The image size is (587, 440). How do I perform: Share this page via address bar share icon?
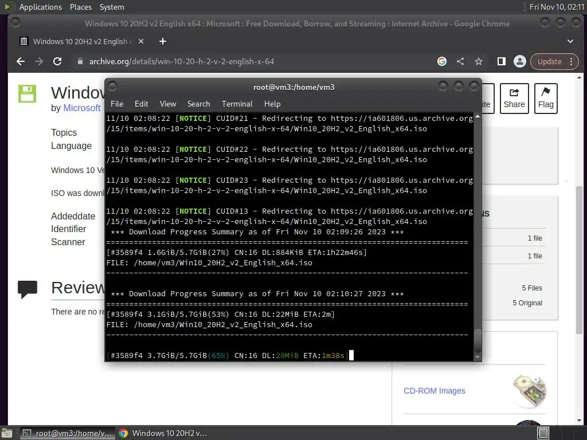click(460, 61)
